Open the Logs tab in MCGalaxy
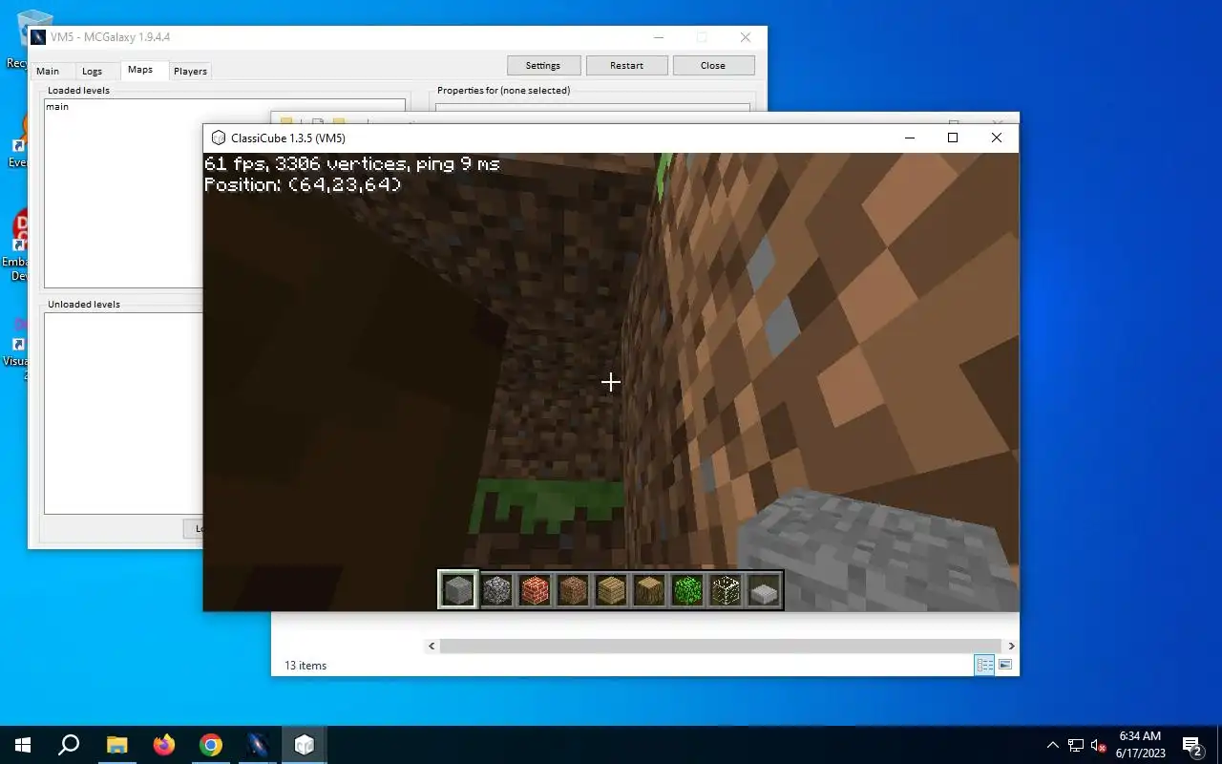 point(92,72)
